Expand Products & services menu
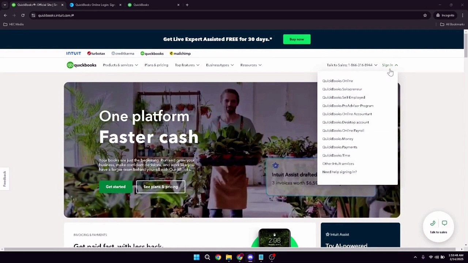The height and width of the screenshot is (263, 468). (120, 65)
